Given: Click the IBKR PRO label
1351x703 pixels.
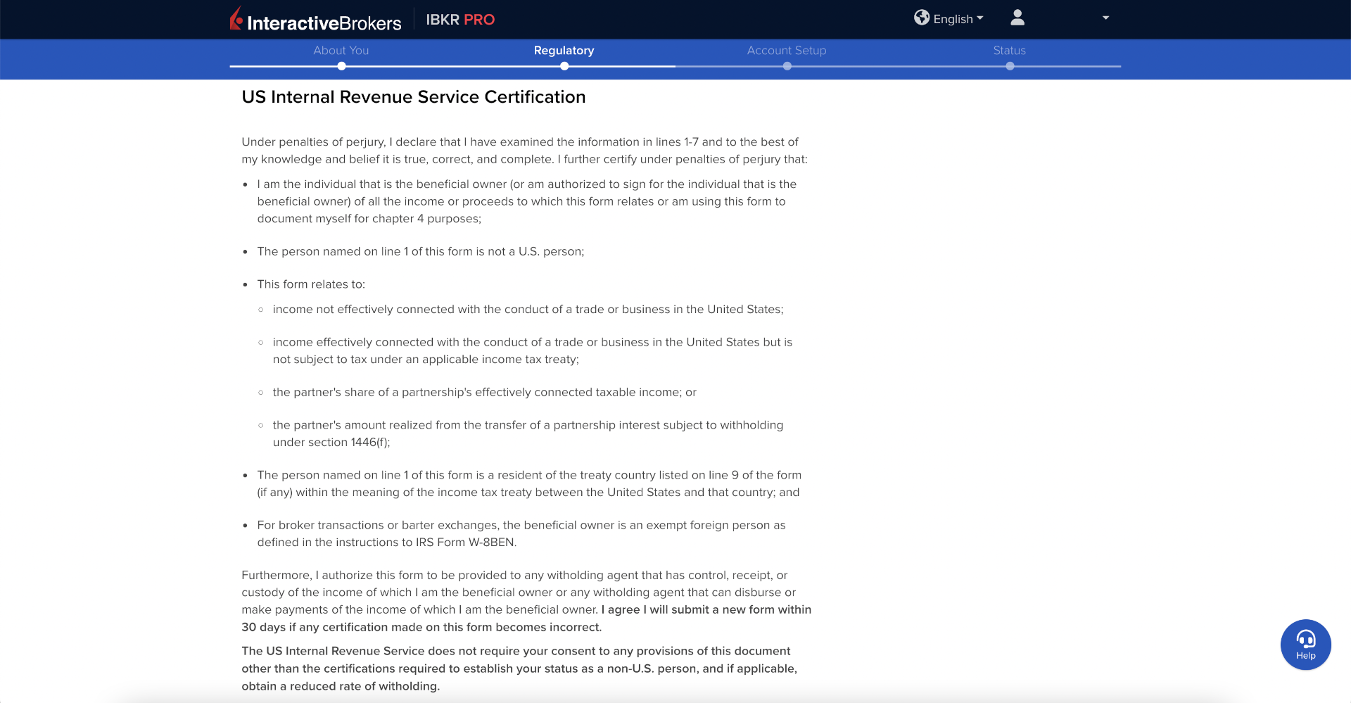Looking at the screenshot, I should coord(460,20).
